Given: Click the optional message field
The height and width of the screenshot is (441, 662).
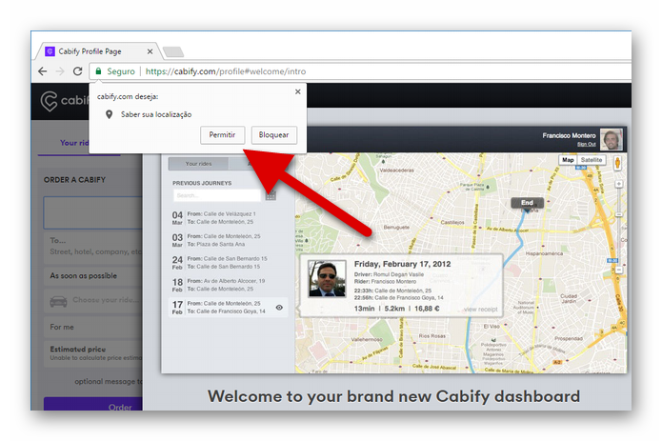Looking at the screenshot, I should click(108, 382).
